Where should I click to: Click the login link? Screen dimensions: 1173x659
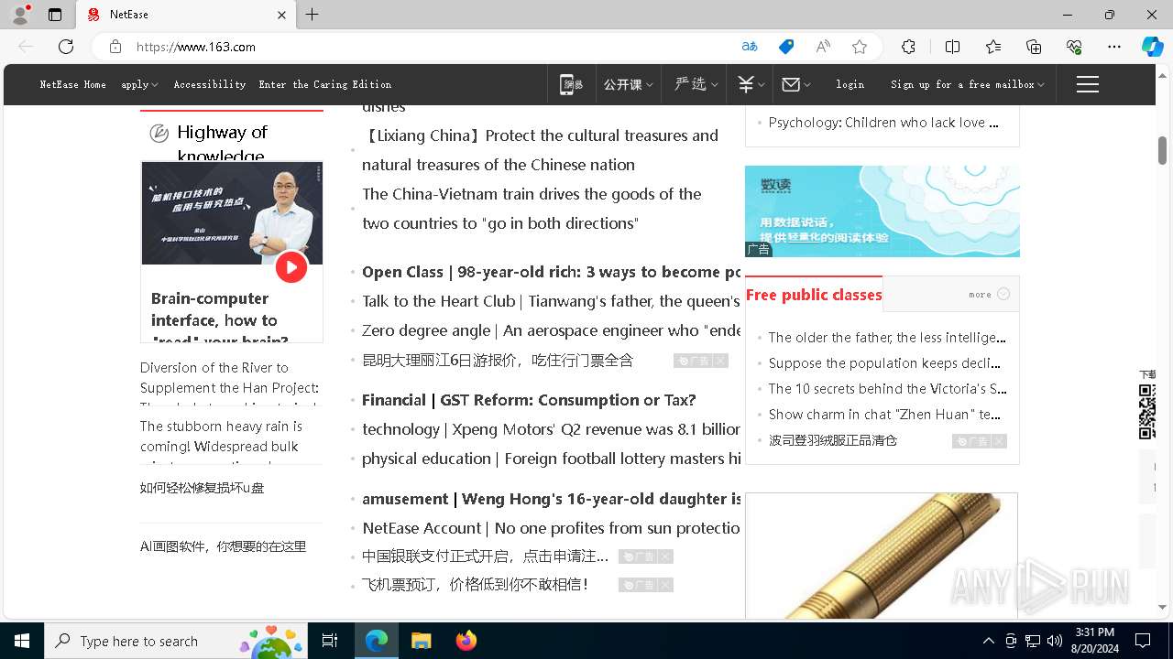coord(850,84)
